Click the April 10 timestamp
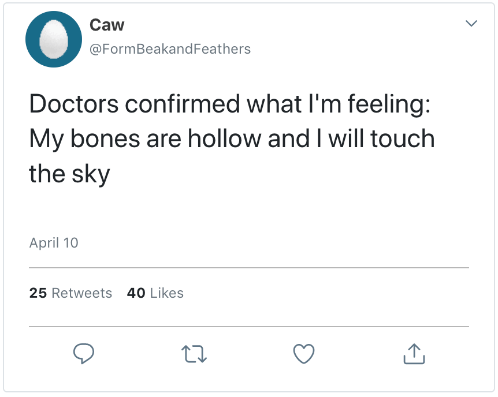The width and height of the screenshot is (498, 397). click(54, 243)
